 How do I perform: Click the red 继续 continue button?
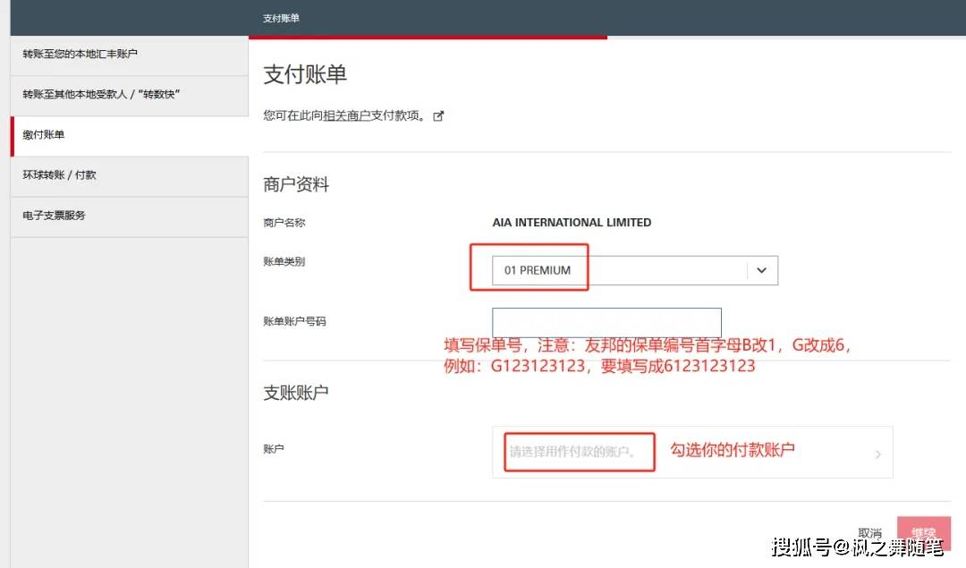tap(923, 533)
